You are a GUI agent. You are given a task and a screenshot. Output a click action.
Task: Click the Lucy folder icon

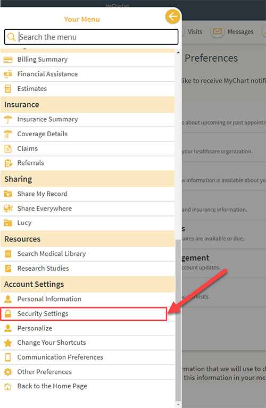pyautogui.click(x=8, y=223)
